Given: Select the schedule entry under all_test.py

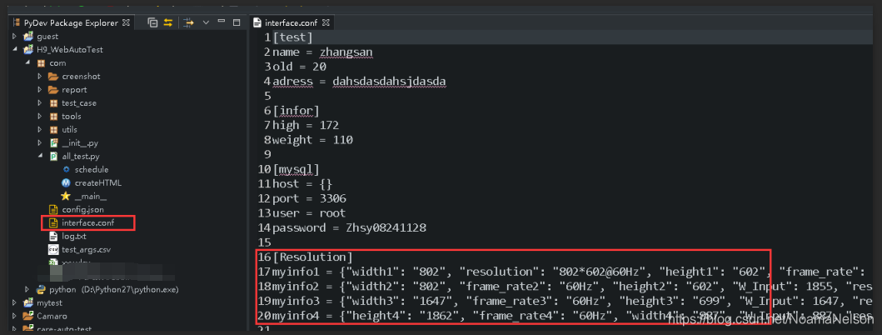Looking at the screenshot, I should coord(92,169).
